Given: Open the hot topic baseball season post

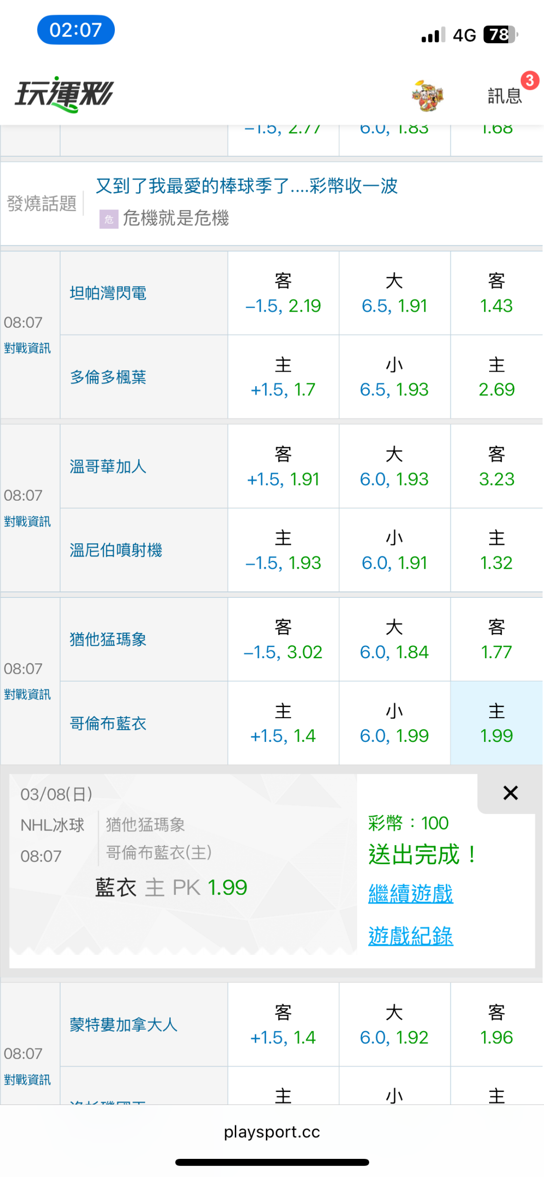Looking at the screenshot, I should click(x=246, y=186).
